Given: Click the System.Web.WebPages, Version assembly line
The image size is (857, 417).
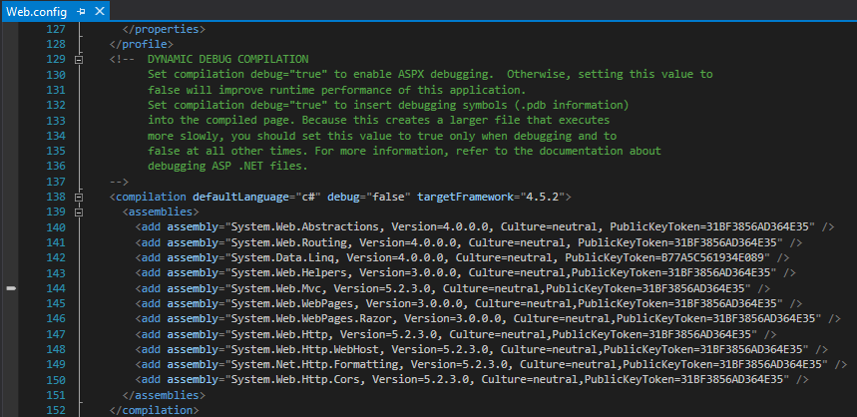Looking at the screenshot, I should pyautogui.click(x=468, y=303).
